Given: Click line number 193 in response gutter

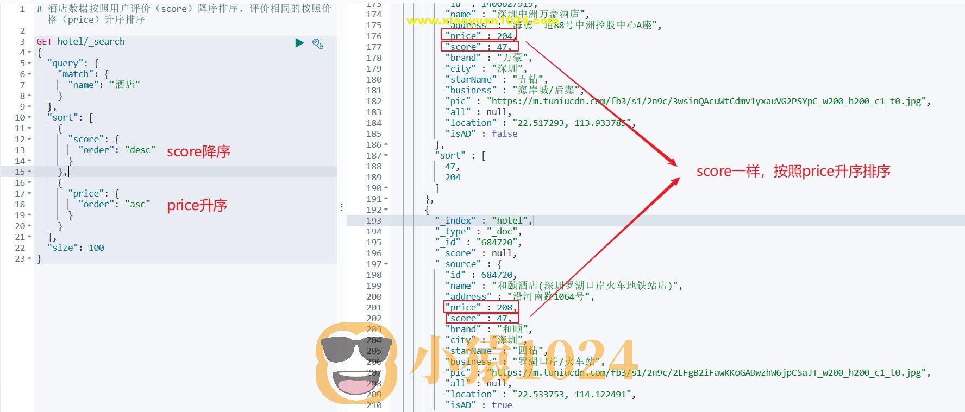Looking at the screenshot, I should tap(374, 220).
